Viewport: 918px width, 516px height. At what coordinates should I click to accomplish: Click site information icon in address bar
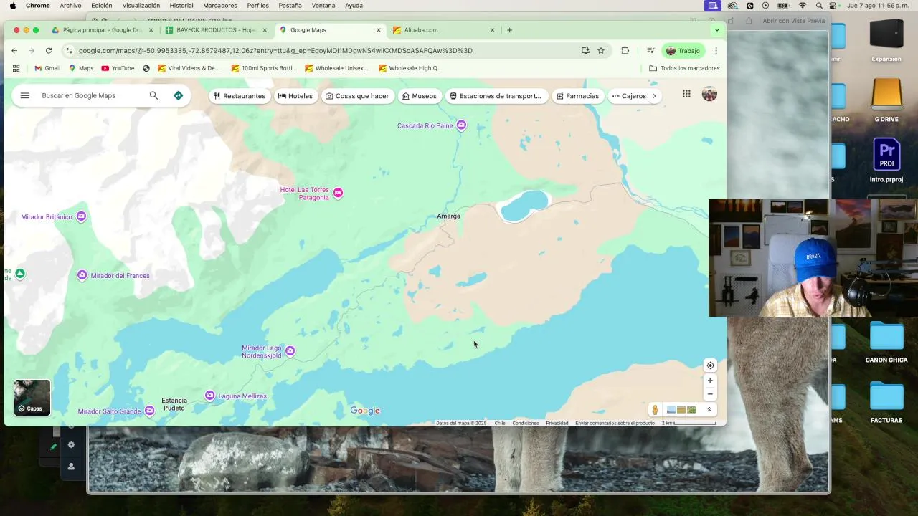click(x=69, y=50)
